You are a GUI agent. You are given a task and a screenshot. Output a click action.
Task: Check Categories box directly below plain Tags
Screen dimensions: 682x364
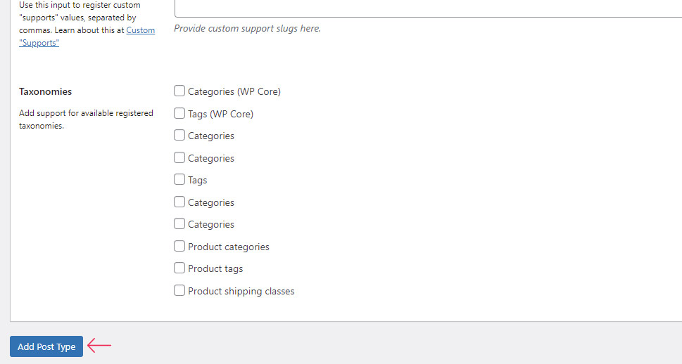[x=179, y=202]
